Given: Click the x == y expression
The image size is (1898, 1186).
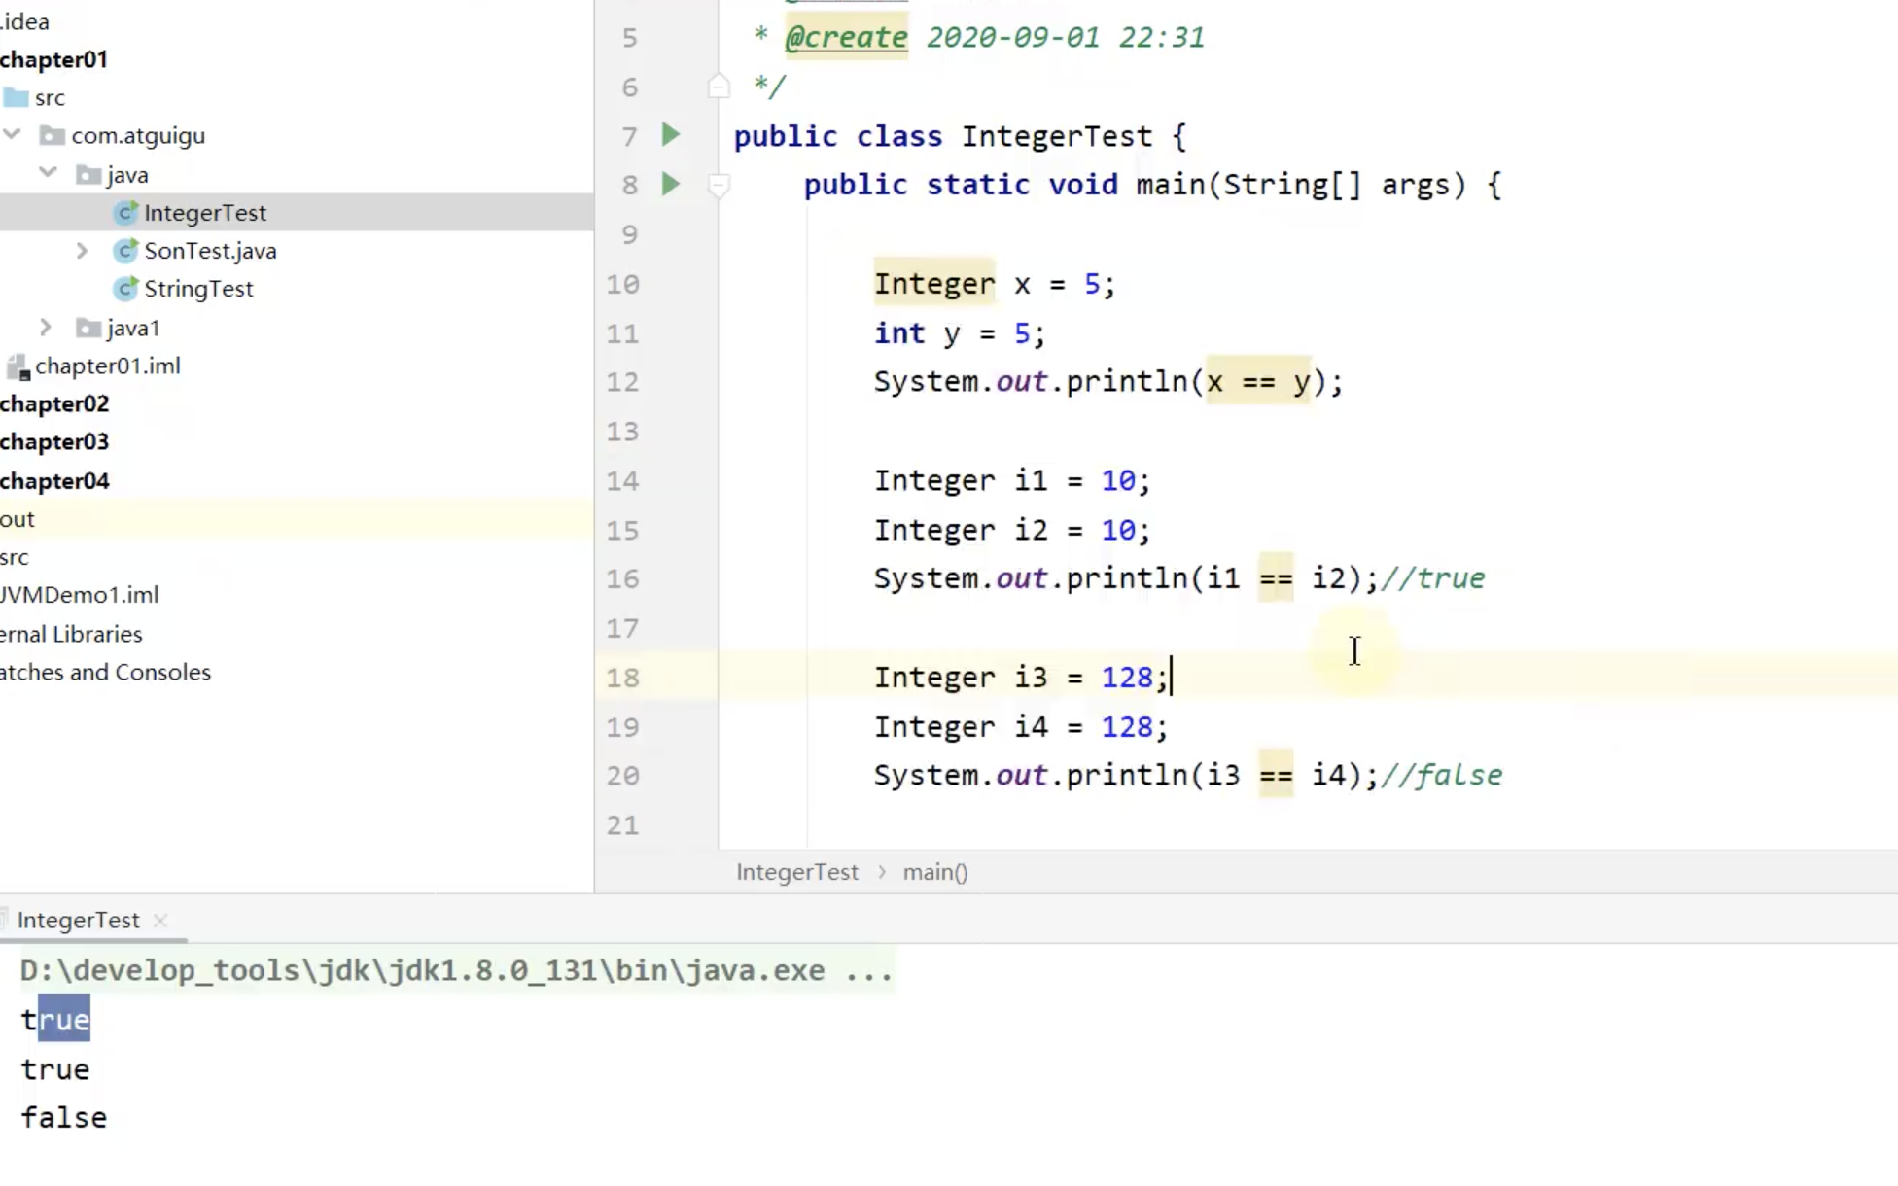Looking at the screenshot, I should point(1258,381).
